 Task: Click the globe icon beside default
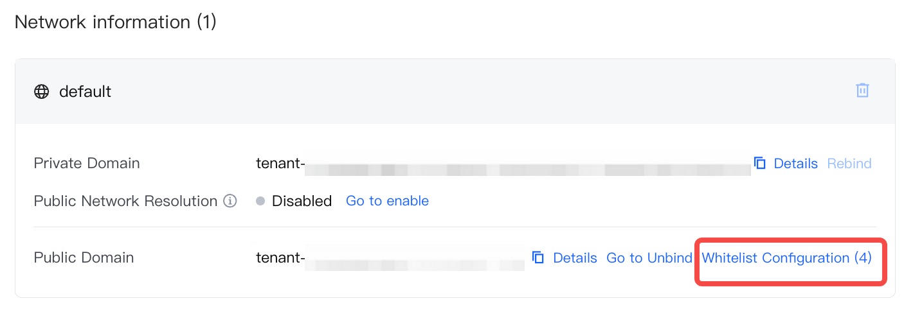pos(41,92)
